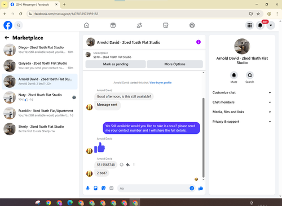This screenshot has width=282, height=206.
Task: Click More Options button
Action: [x=175, y=64]
